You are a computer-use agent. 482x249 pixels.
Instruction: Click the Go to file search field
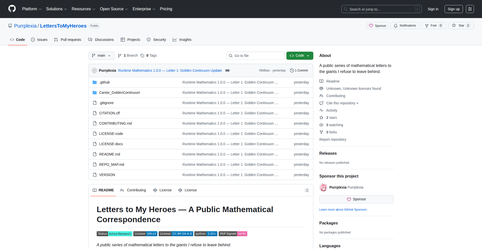pos(255,56)
